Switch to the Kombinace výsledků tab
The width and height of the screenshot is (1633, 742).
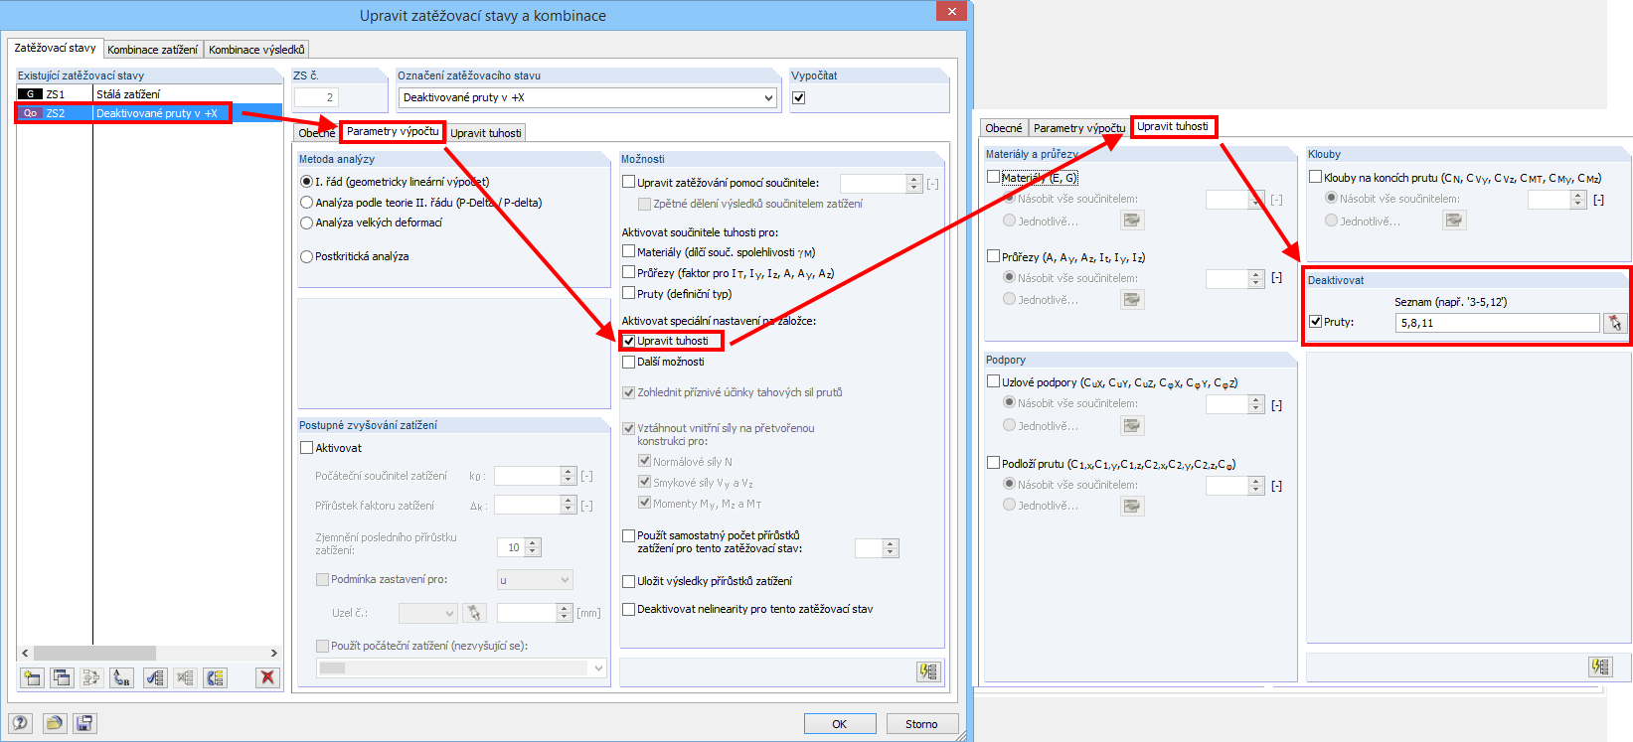256,50
